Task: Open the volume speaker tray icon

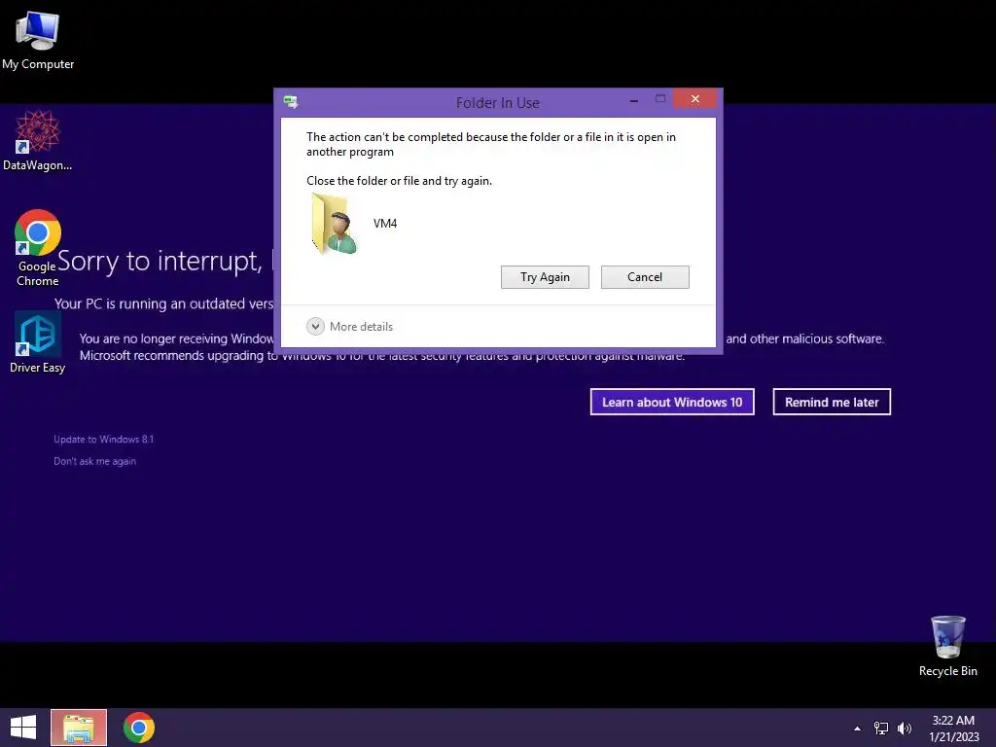Action: 905,729
